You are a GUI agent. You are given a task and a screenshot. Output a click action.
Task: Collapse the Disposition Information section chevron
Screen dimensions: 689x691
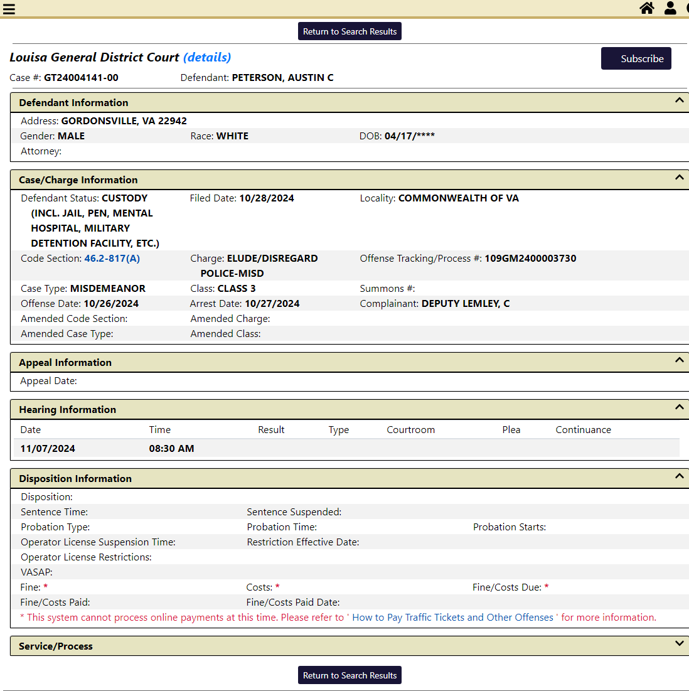(680, 476)
